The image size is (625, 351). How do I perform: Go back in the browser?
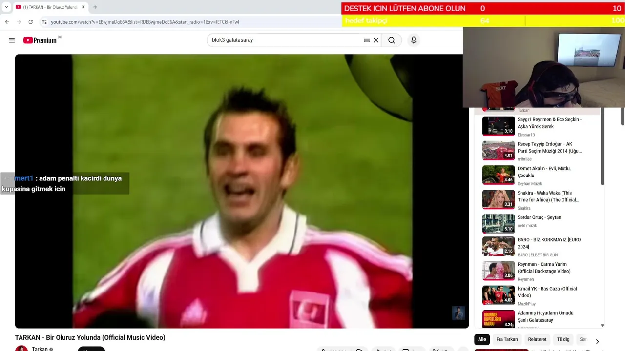[x=7, y=22]
